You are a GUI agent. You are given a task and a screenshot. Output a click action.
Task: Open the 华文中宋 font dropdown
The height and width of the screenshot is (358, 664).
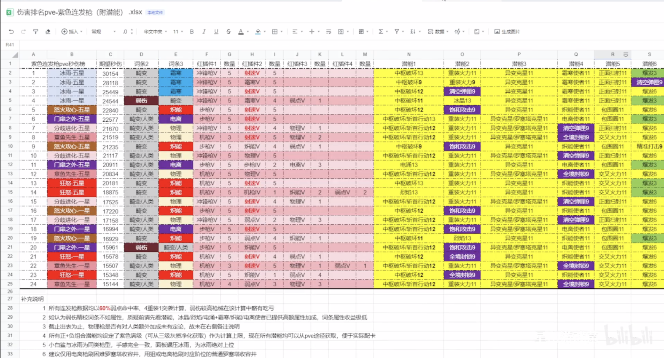coord(155,32)
